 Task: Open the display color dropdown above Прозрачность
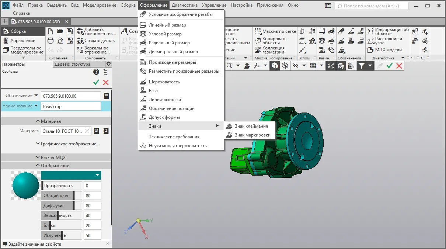[71, 175]
